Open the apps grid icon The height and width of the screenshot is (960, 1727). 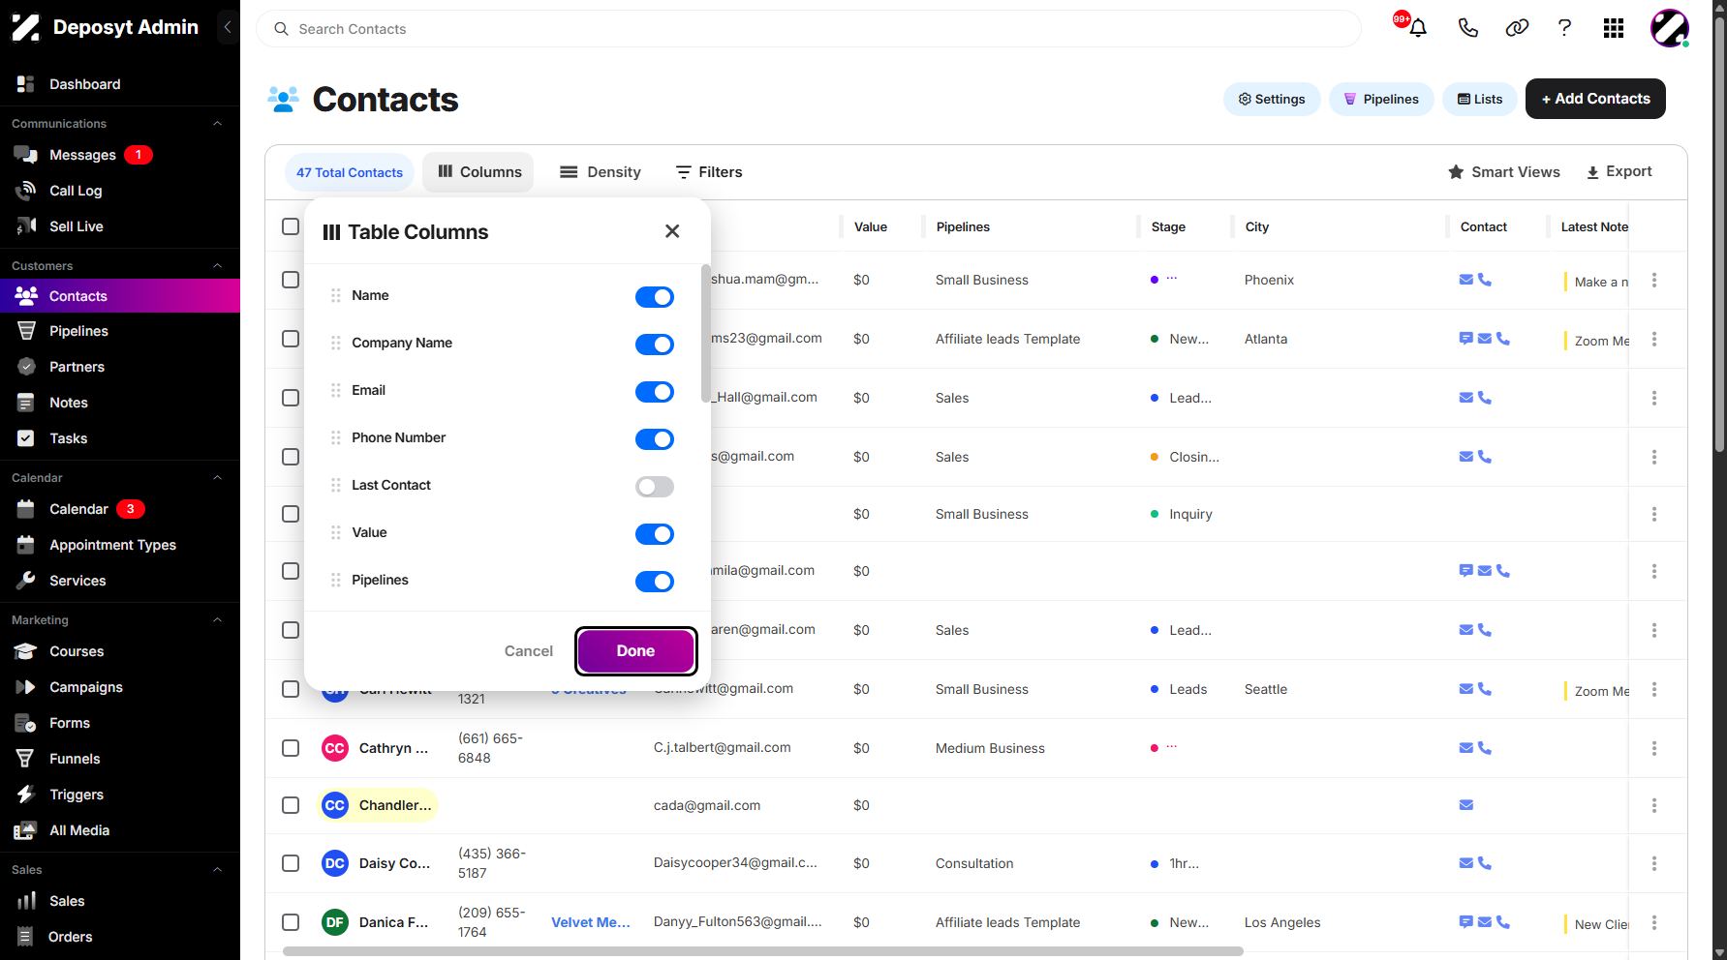pyautogui.click(x=1614, y=28)
